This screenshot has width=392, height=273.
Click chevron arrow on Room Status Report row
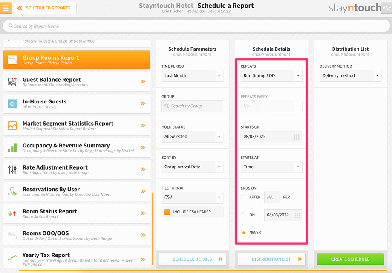tap(143, 213)
